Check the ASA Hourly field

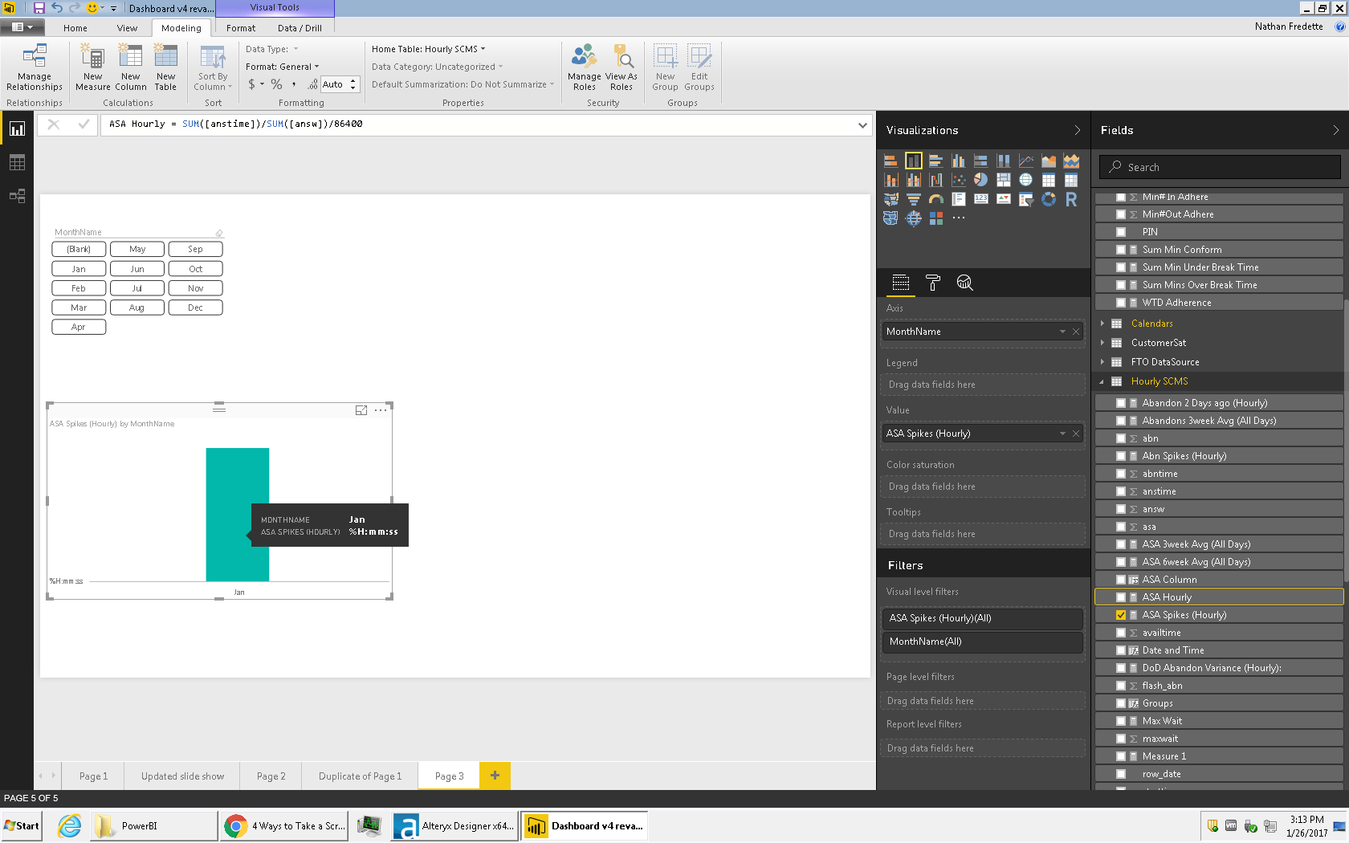(1121, 597)
